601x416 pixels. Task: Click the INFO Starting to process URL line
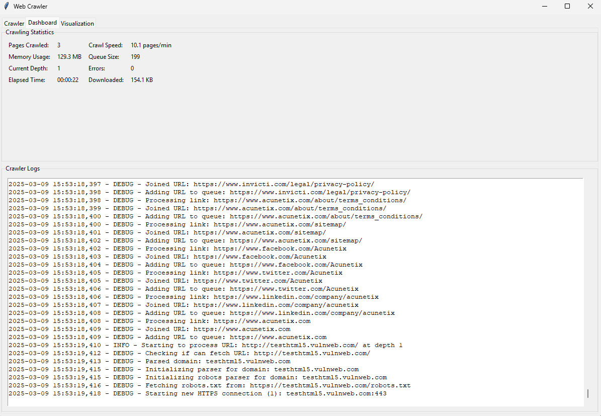[205, 345]
